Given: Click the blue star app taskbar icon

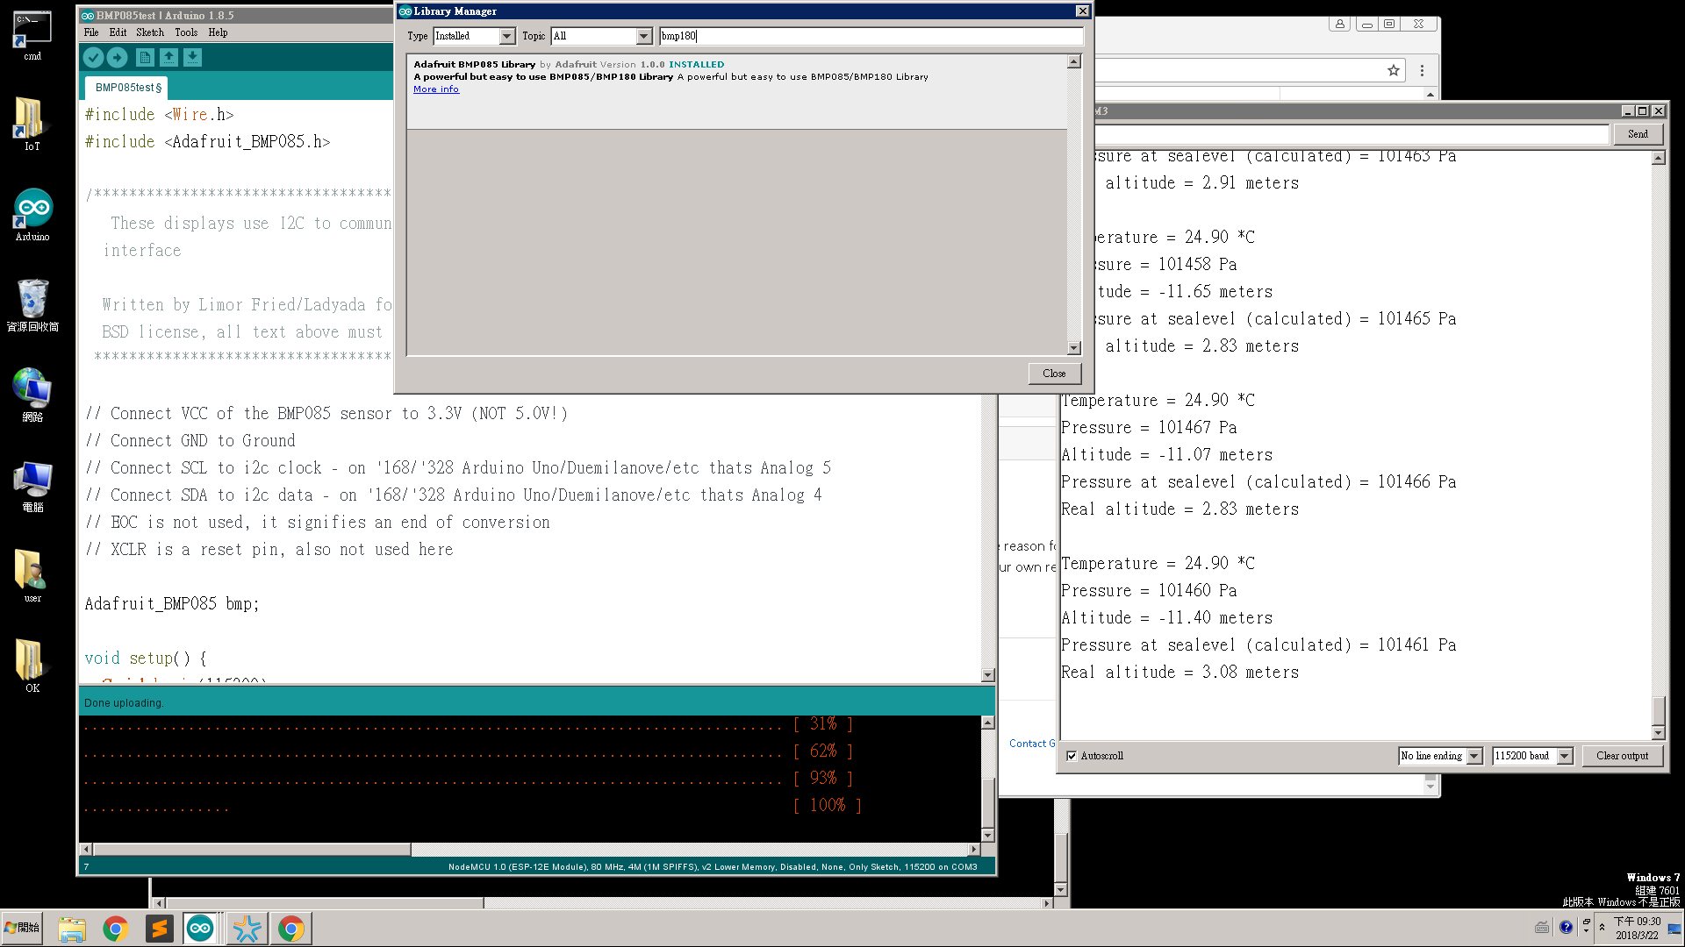Looking at the screenshot, I should (247, 929).
